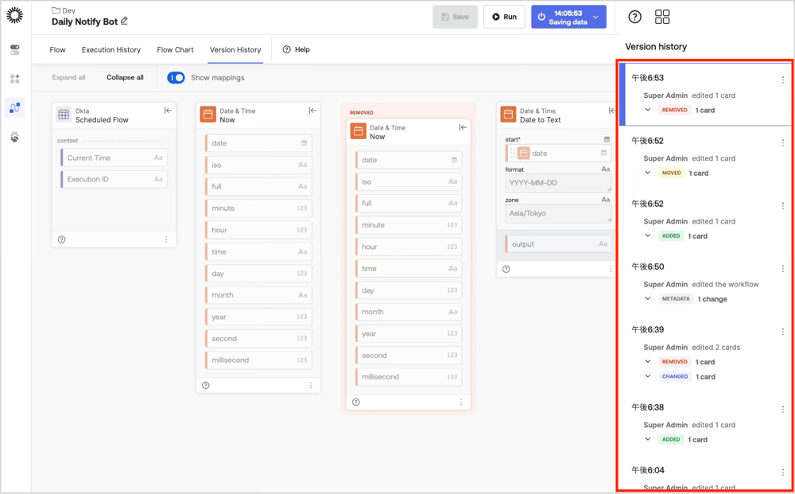Click the Date to Text card calendar icon

click(508, 115)
